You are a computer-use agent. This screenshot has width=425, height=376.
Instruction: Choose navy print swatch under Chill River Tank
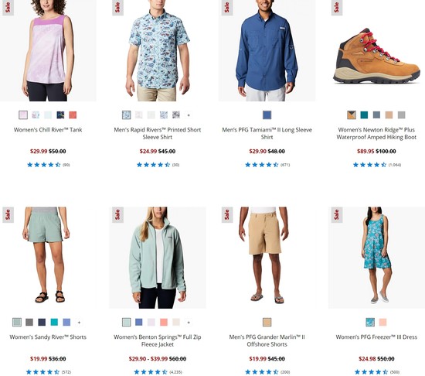pyautogui.click(x=60, y=115)
